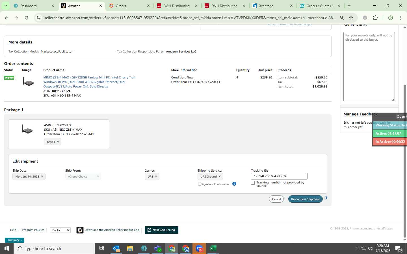The image size is (407, 254).
Task: Click the zoom magnifier icon in address bar
Action: pyautogui.click(x=342, y=18)
